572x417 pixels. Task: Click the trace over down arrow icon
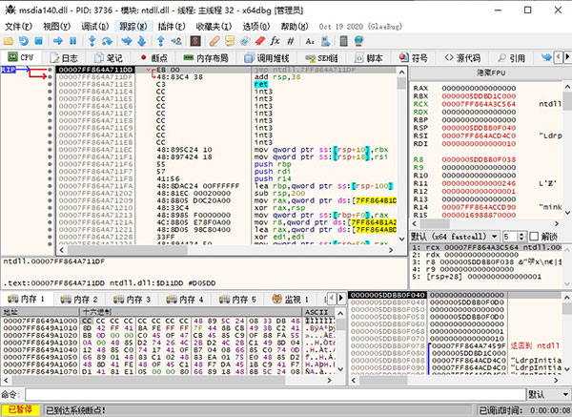tap(141, 41)
